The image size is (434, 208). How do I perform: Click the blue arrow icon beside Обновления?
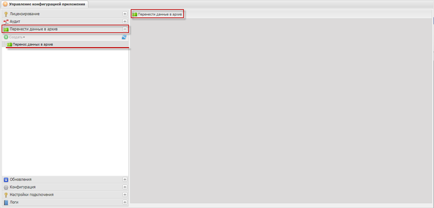pyautogui.click(x=6, y=180)
